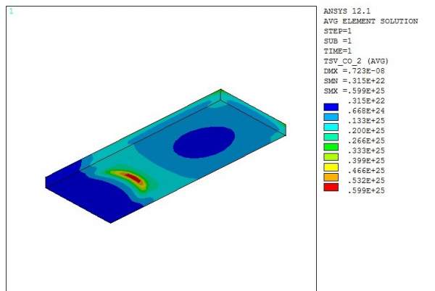Click the '.315E+22' legend value
Image resolution: width=435 pixels, height=291 pixels.
tap(366, 101)
